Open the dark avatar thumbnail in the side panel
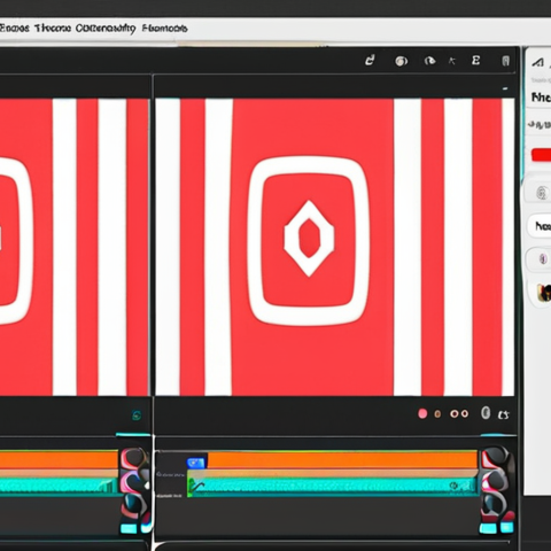The width and height of the screenshot is (551, 551). (544, 293)
